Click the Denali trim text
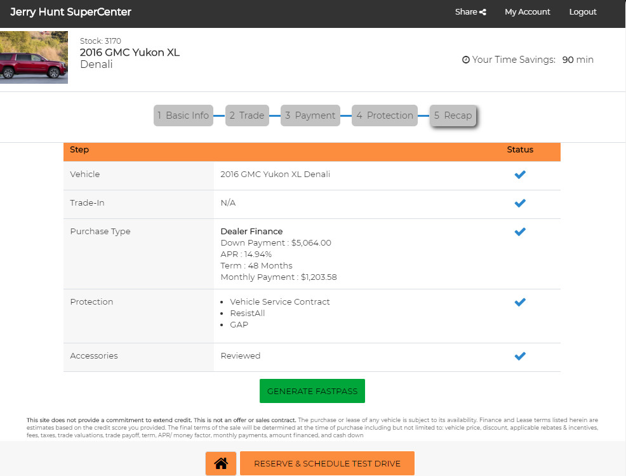Image resolution: width=626 pixels, height=476 pixels. [x=97, y=64]
